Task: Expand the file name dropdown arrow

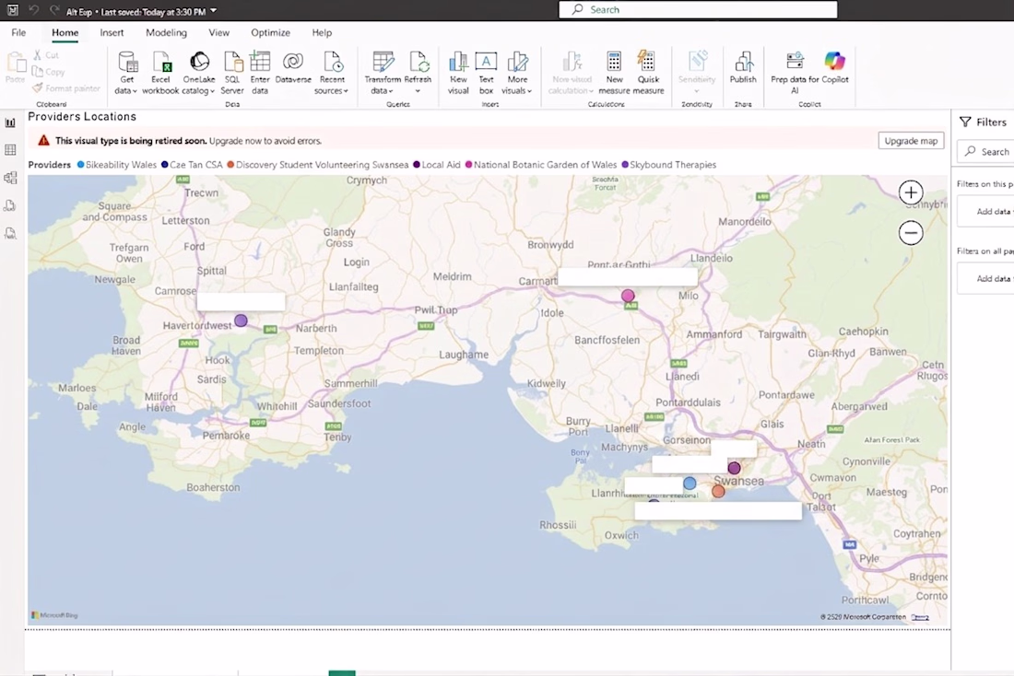Action: (x=214, y=11)
